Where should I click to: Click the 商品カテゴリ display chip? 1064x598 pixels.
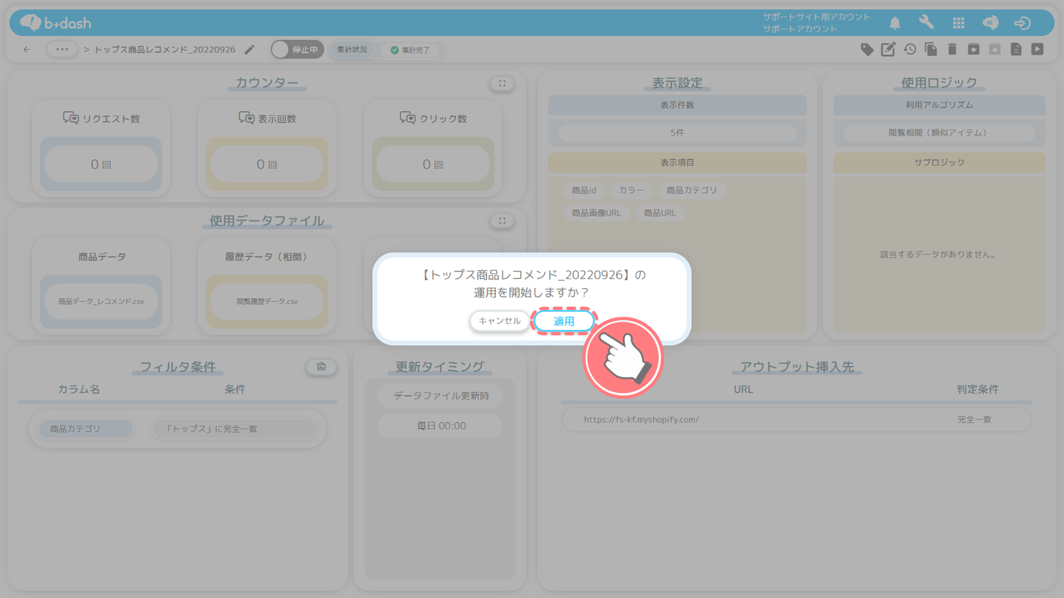692,190
